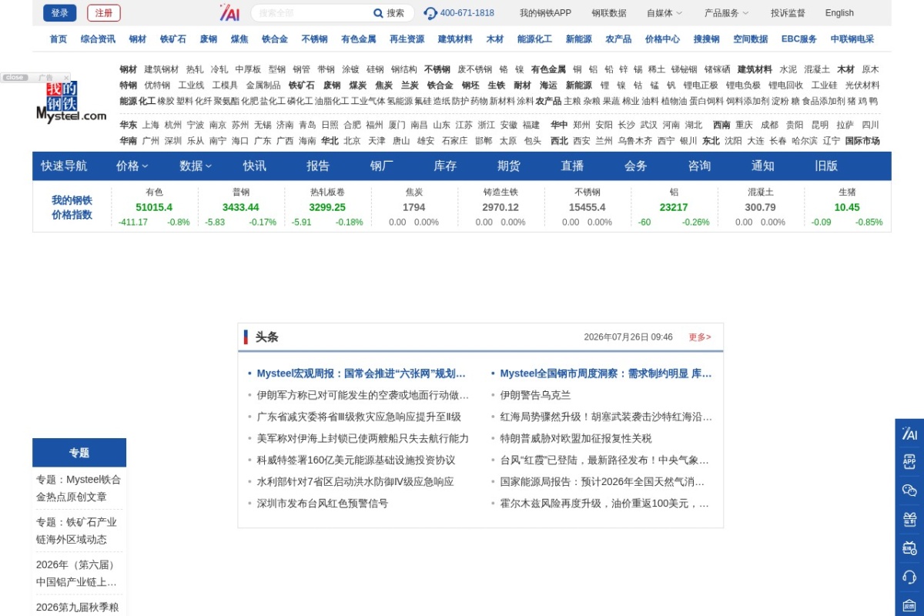Expand the 价格 dropdown in blue navbar
Screen dimensions: 924x616
click(132, 166)
